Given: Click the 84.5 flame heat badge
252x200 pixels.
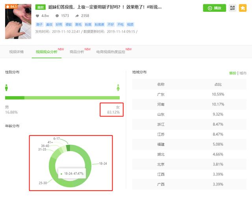Looking at the screenshot, I should click(11, 6).
